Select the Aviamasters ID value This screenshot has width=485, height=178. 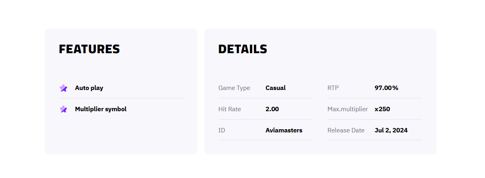click(284, 130)
